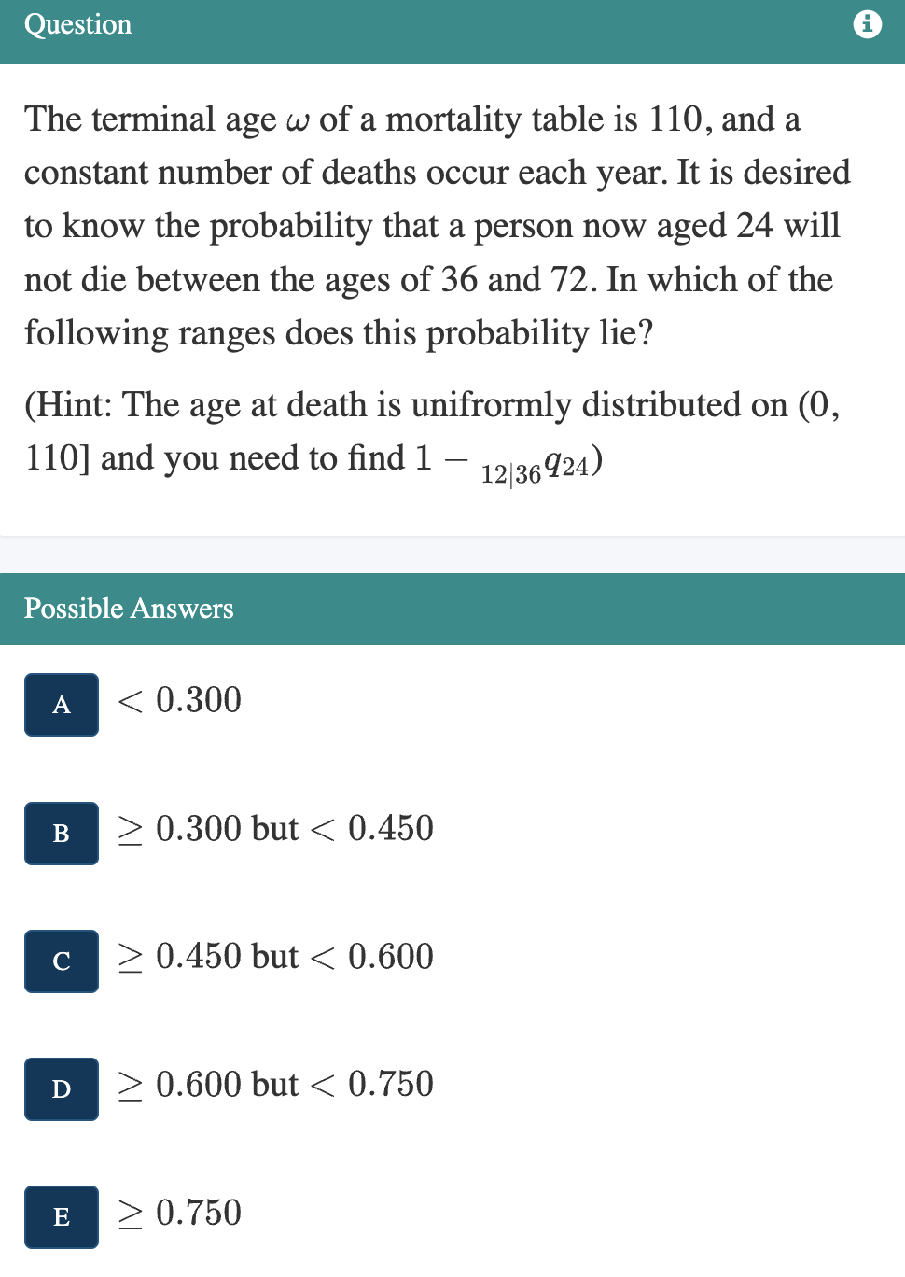
Task: Select option ≥ 0.450 but < 0.600
Action: point(273,958)
